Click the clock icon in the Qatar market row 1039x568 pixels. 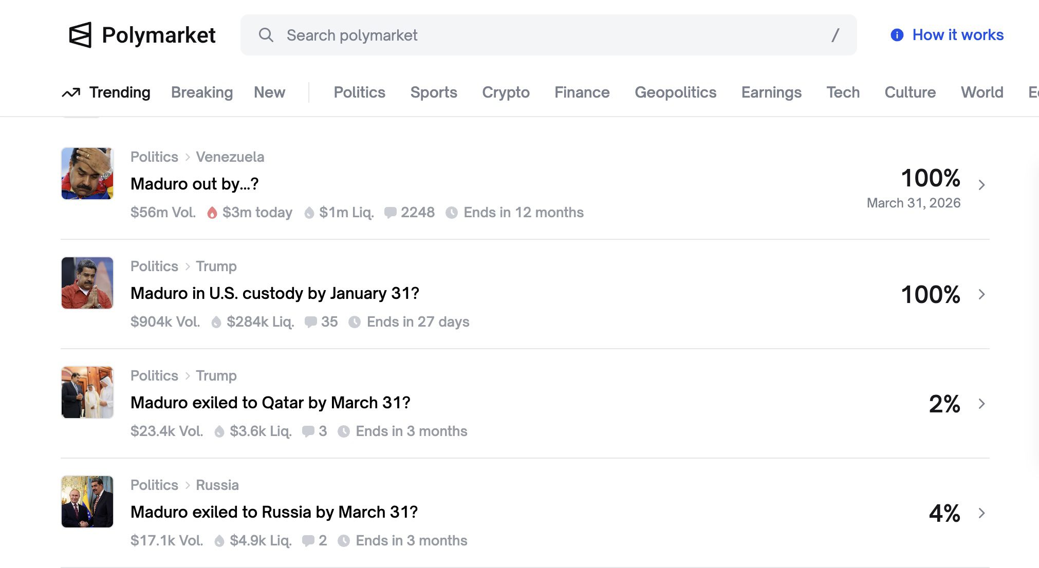tap(344, 431)
